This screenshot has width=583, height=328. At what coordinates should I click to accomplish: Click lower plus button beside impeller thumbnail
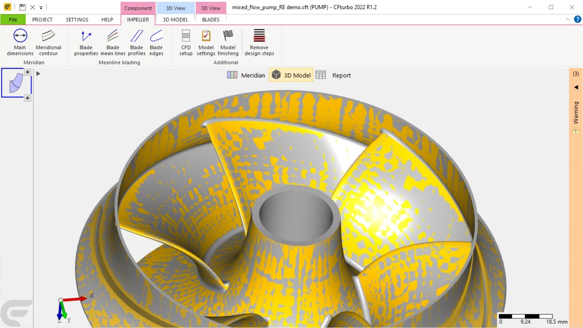point(27,98)
